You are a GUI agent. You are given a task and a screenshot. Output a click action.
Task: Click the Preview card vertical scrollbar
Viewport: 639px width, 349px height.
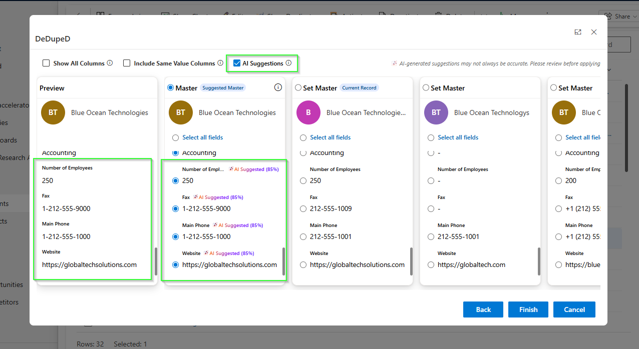156,261
